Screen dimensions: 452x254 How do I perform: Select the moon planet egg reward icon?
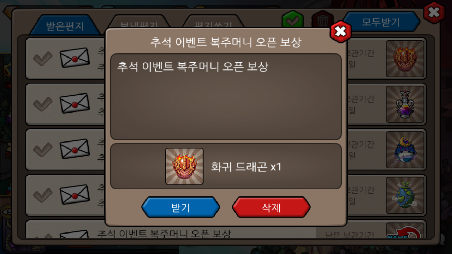[x=405, y=150]
